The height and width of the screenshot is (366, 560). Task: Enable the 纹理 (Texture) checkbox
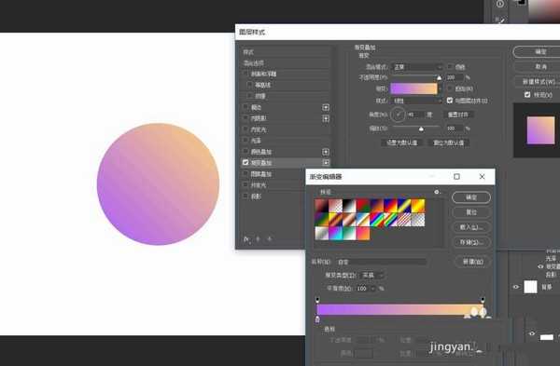click(x=249, y=96)
